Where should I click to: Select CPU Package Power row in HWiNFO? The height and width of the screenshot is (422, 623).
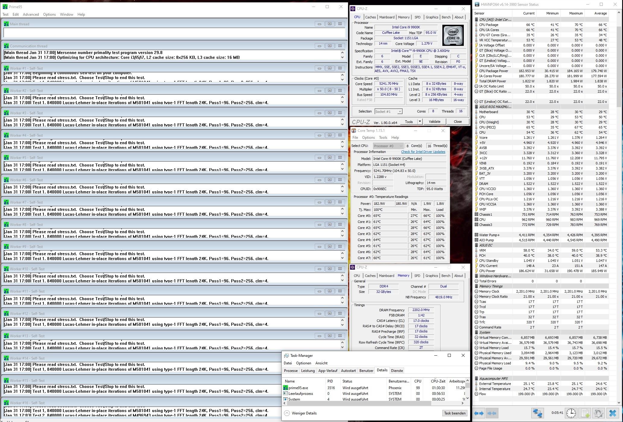point(541,71)
